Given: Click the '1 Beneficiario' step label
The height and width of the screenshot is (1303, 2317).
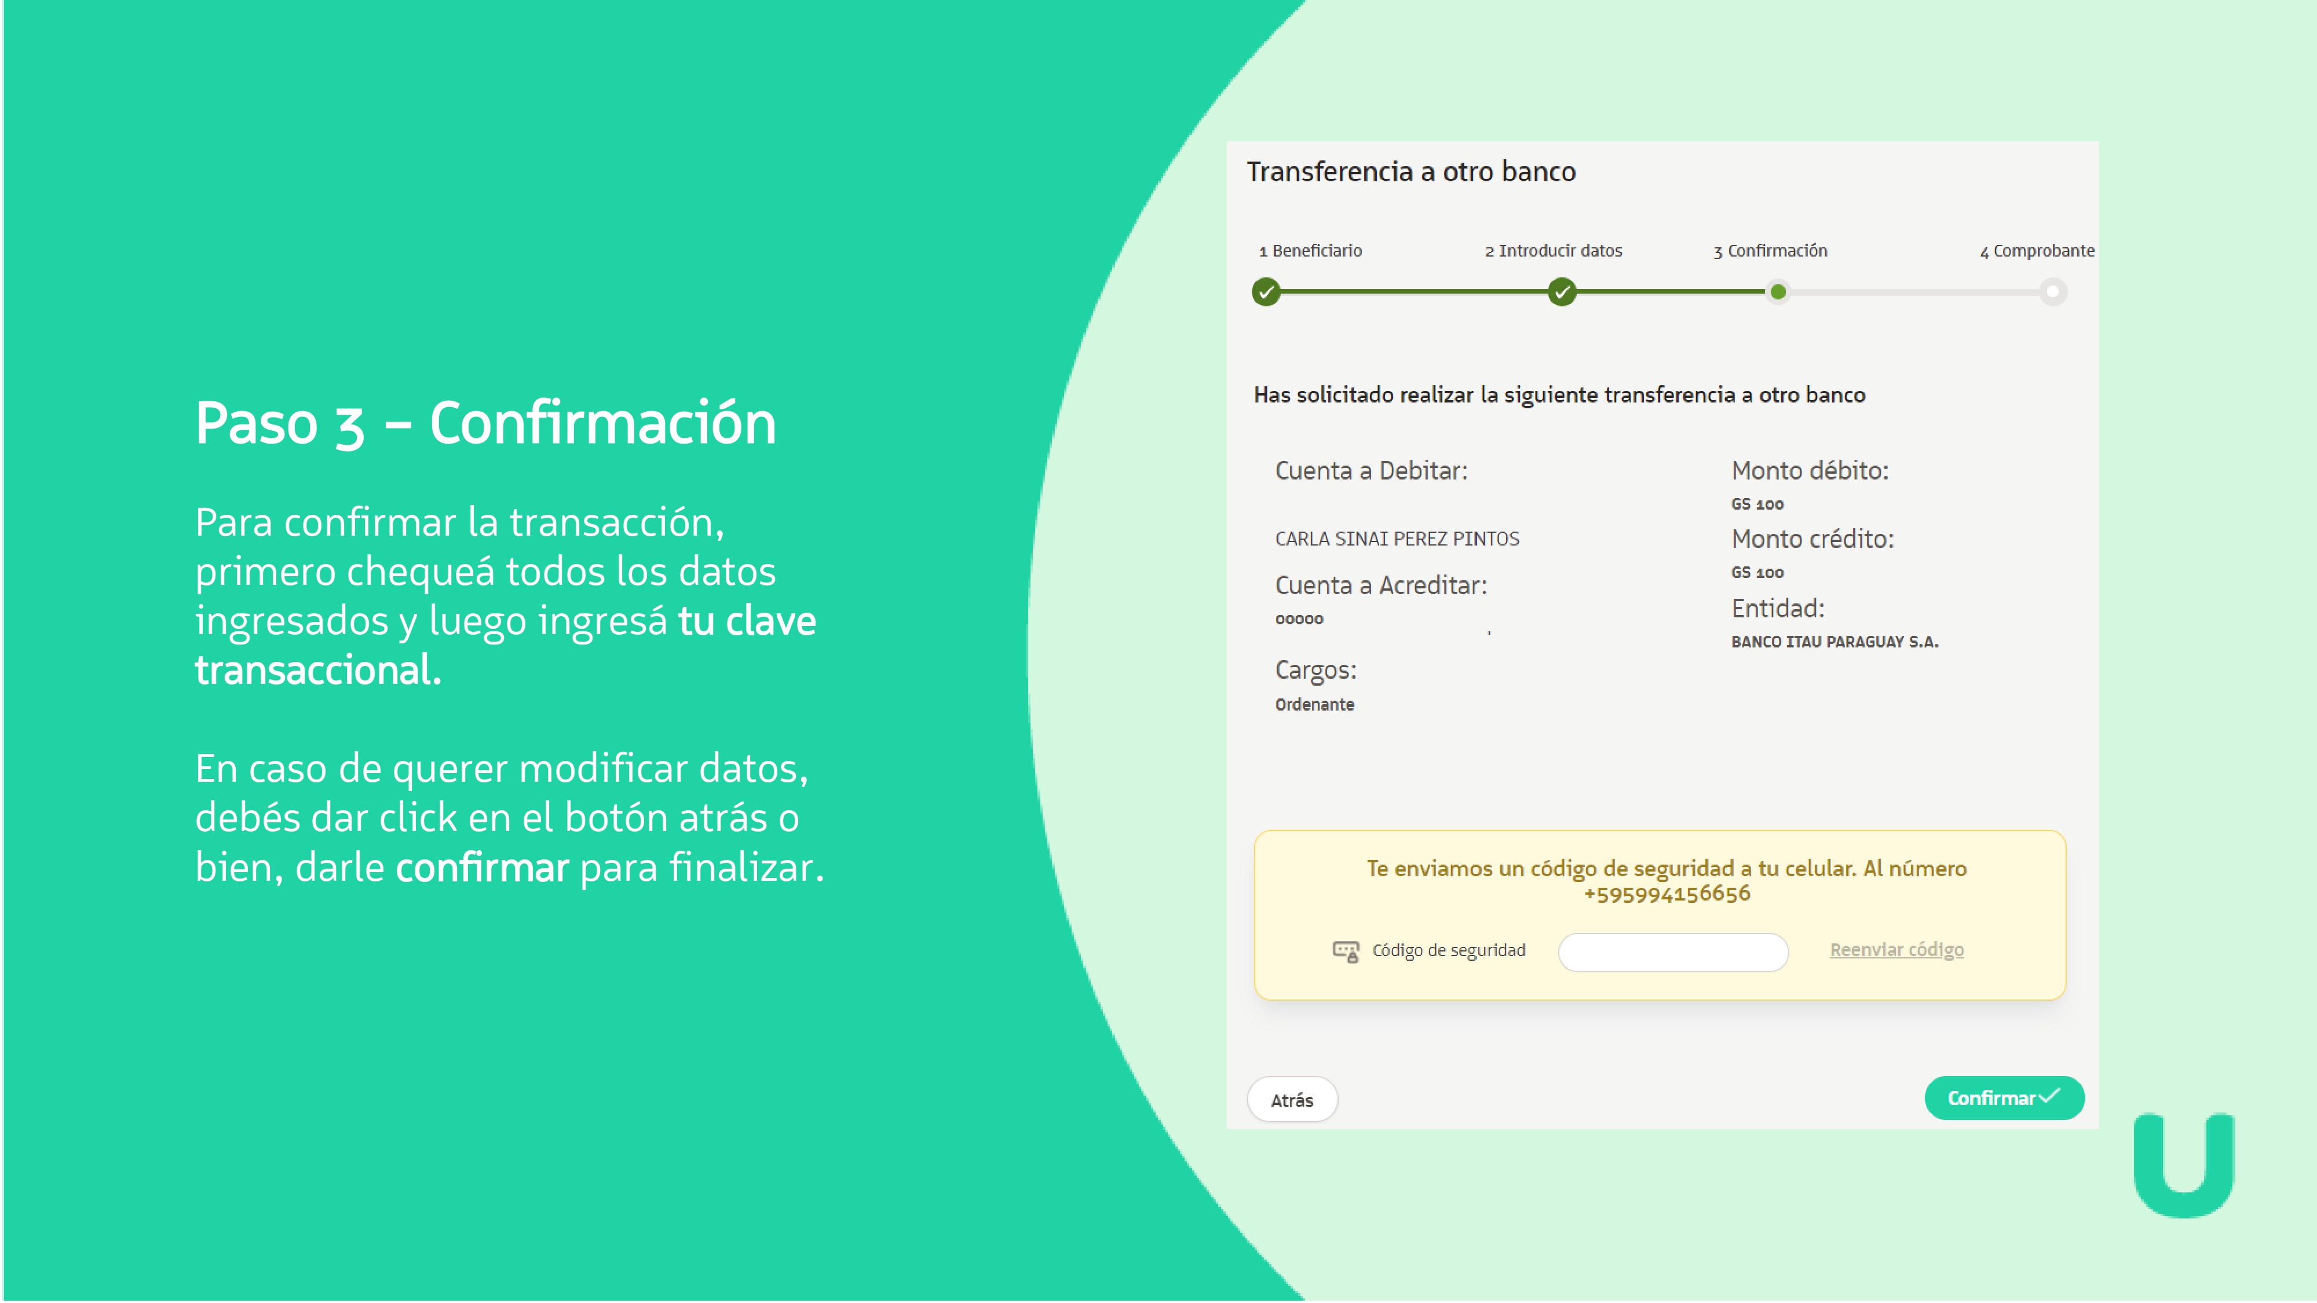Looking at the screenshot, I should click(x=1310, y=251).
